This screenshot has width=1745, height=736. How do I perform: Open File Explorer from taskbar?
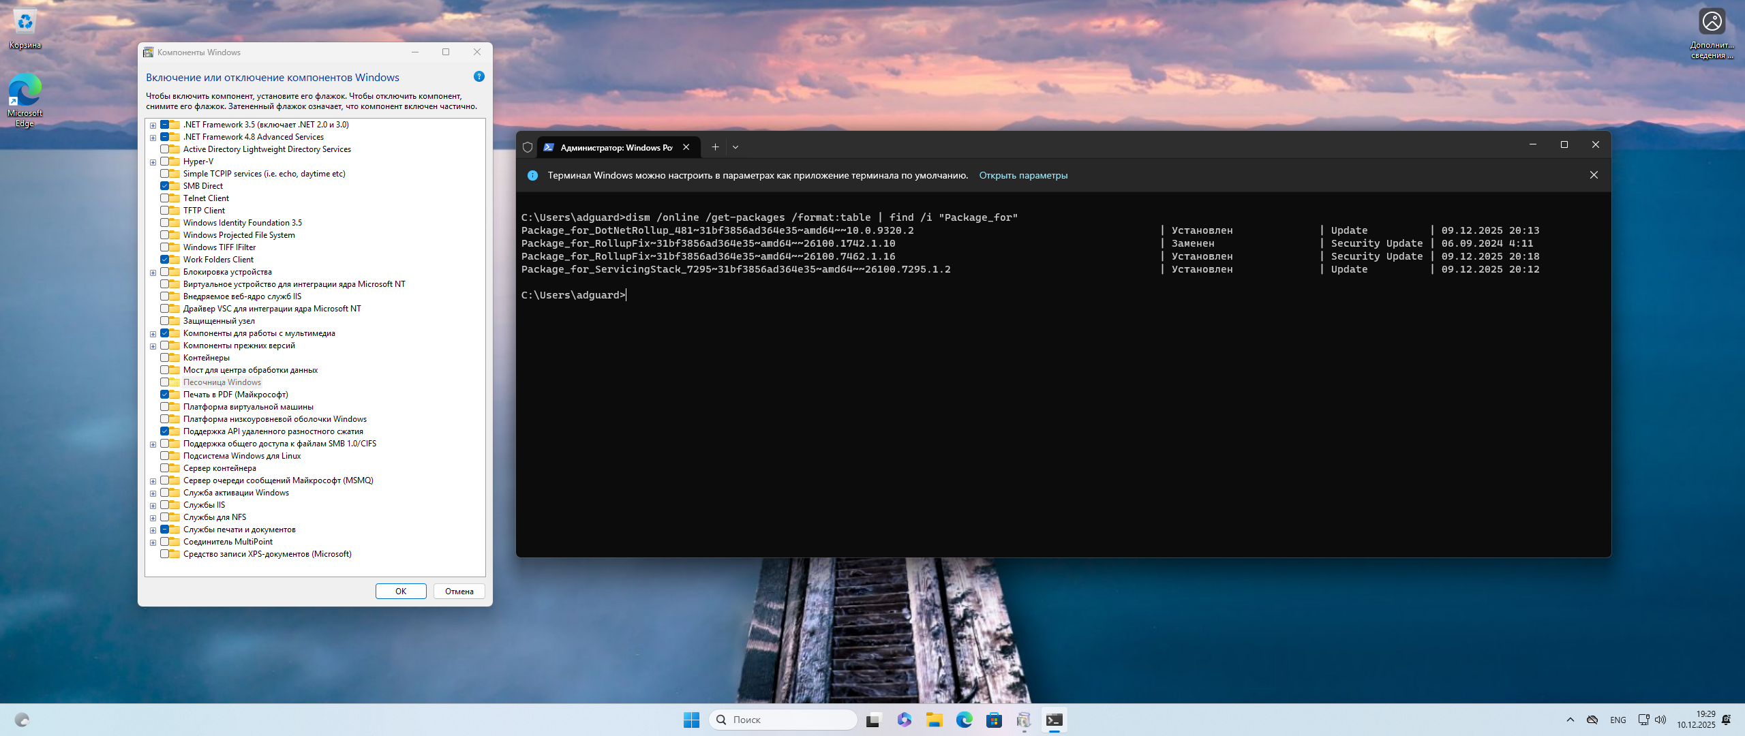[934, 720]
